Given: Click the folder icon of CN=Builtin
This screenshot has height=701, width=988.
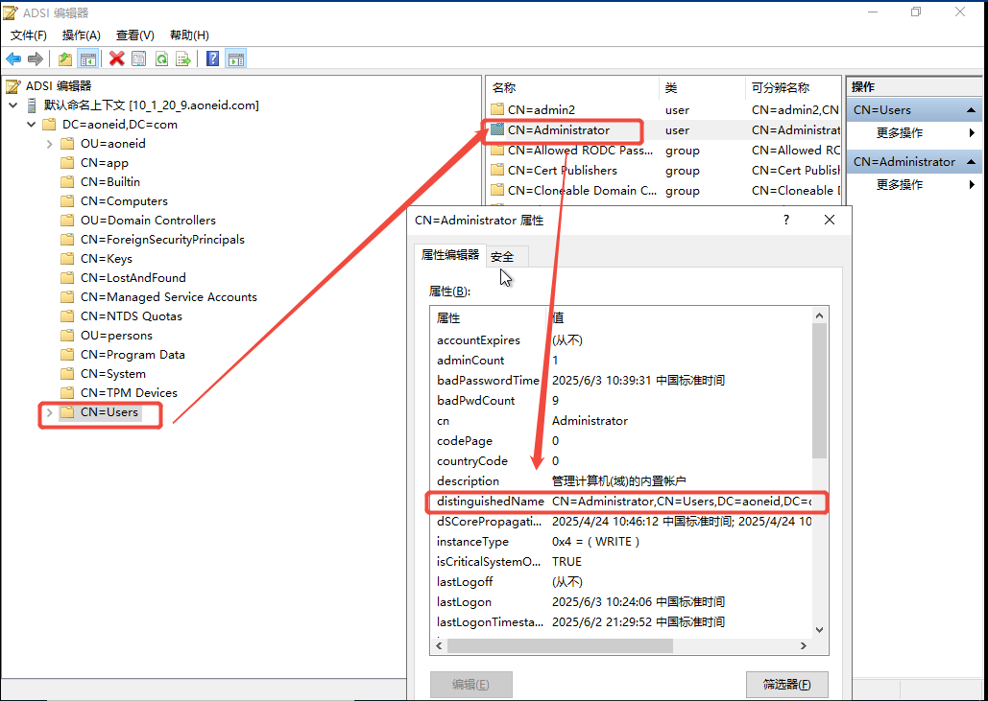Looking at the screenshot, I should [67, 182].
